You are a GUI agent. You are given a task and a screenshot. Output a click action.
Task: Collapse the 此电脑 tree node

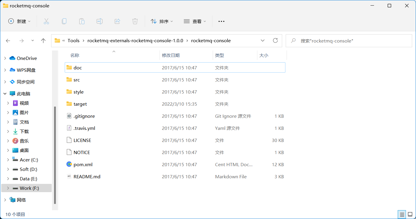pyautogui.click(x=5, y=94)
